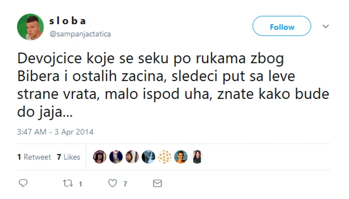Click the third liker avatar in the row
The height and width of the screenshot is (199, 349).
pos(132,157)
